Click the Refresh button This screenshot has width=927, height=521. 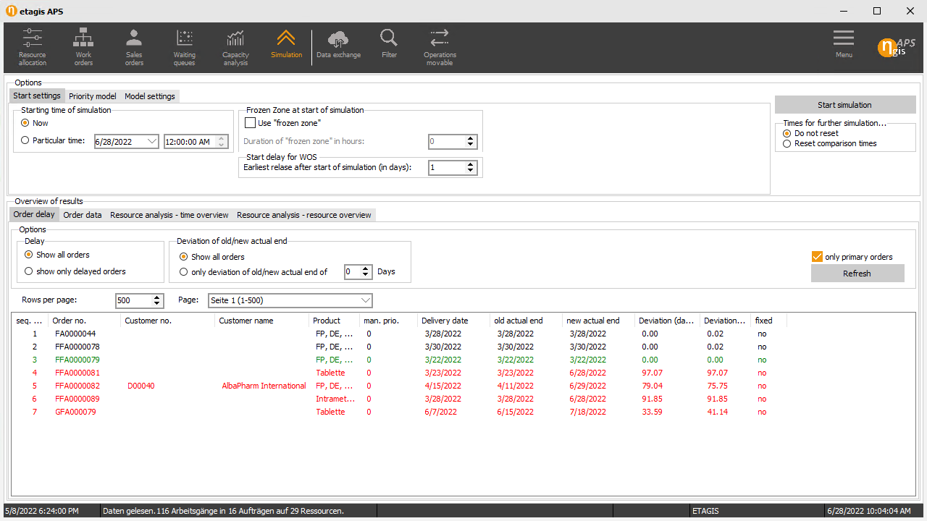point(857,274)
